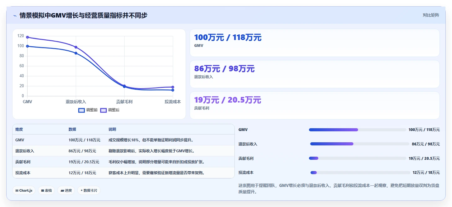Click the GMV cell in table
The image size is (452, 207).
click(x=20, y=140)
